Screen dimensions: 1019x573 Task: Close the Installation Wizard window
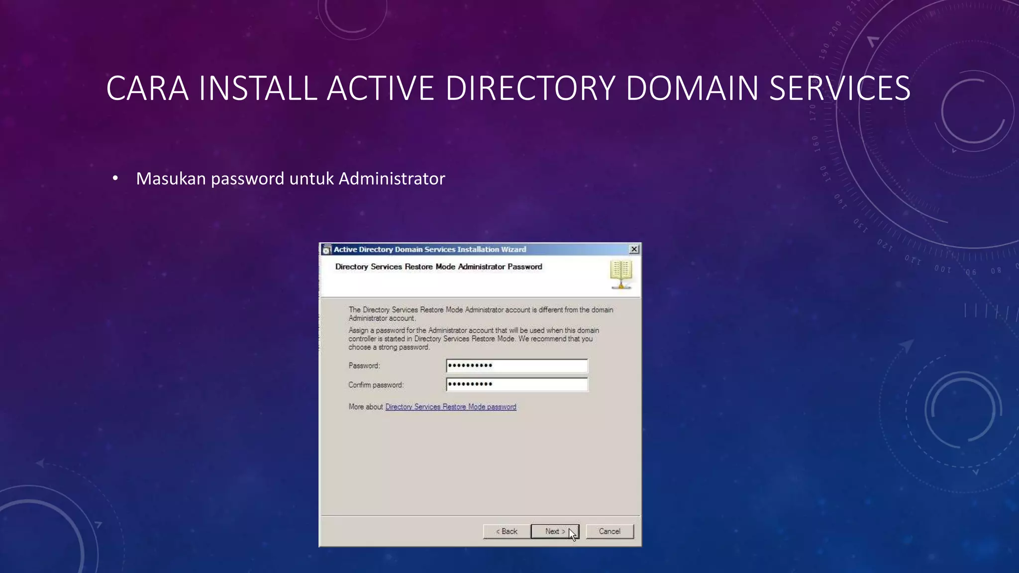point(634,249)
